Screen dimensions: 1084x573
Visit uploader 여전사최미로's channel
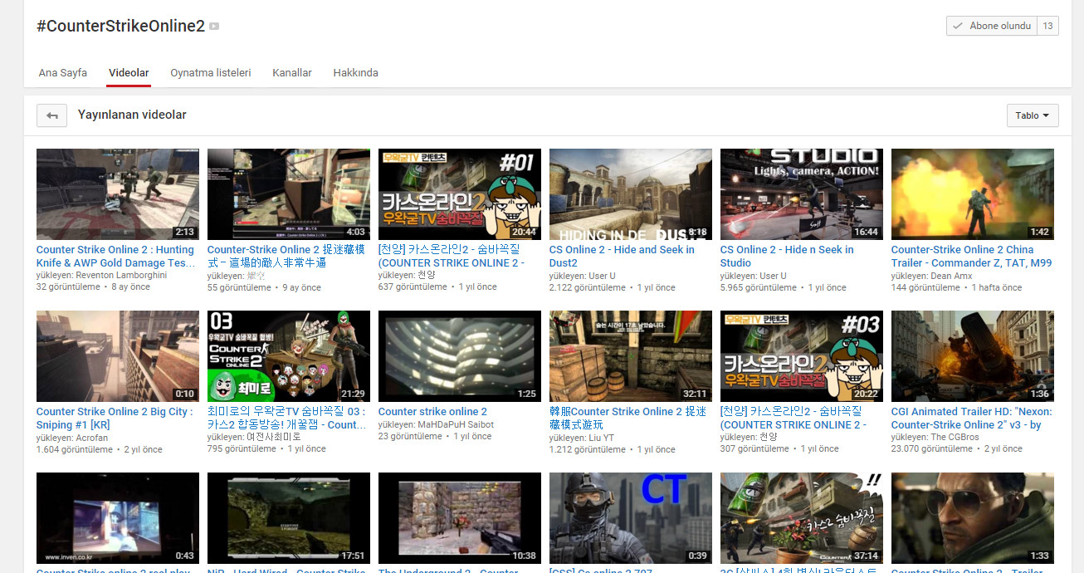(274, 437)
